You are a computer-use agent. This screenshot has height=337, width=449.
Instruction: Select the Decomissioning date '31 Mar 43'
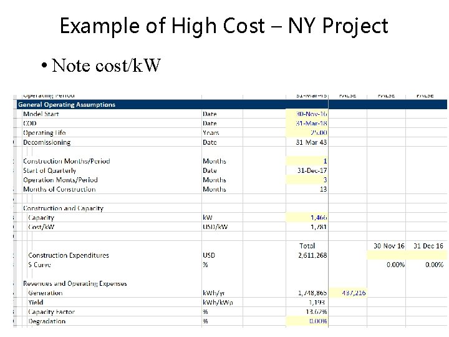(311, 142)
